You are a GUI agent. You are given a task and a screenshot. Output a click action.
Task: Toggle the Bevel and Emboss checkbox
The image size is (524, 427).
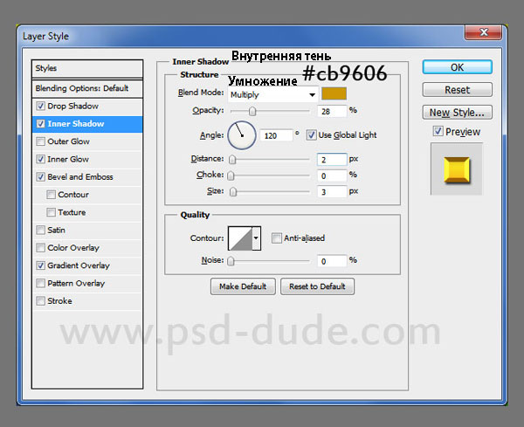[x=40, y=176]
